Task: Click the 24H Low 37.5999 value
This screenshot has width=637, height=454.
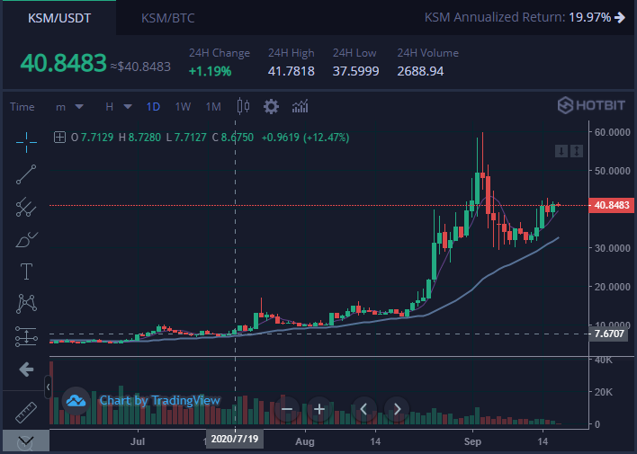Action: 355,71
